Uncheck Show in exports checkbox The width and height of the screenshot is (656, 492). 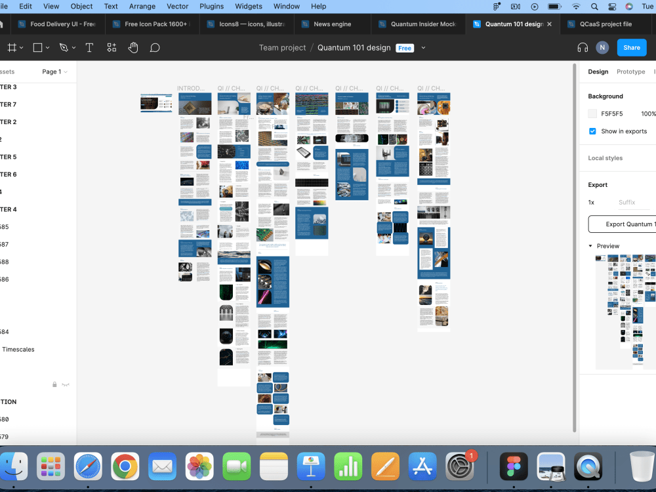click(x=592, y=131)
